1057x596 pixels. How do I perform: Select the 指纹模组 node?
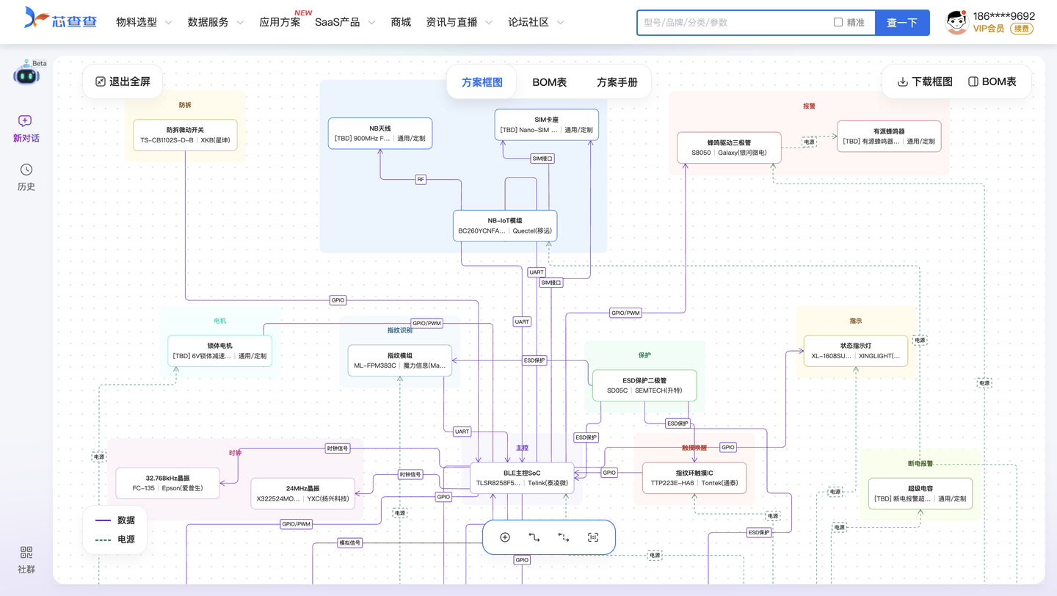tap(400, 360)
